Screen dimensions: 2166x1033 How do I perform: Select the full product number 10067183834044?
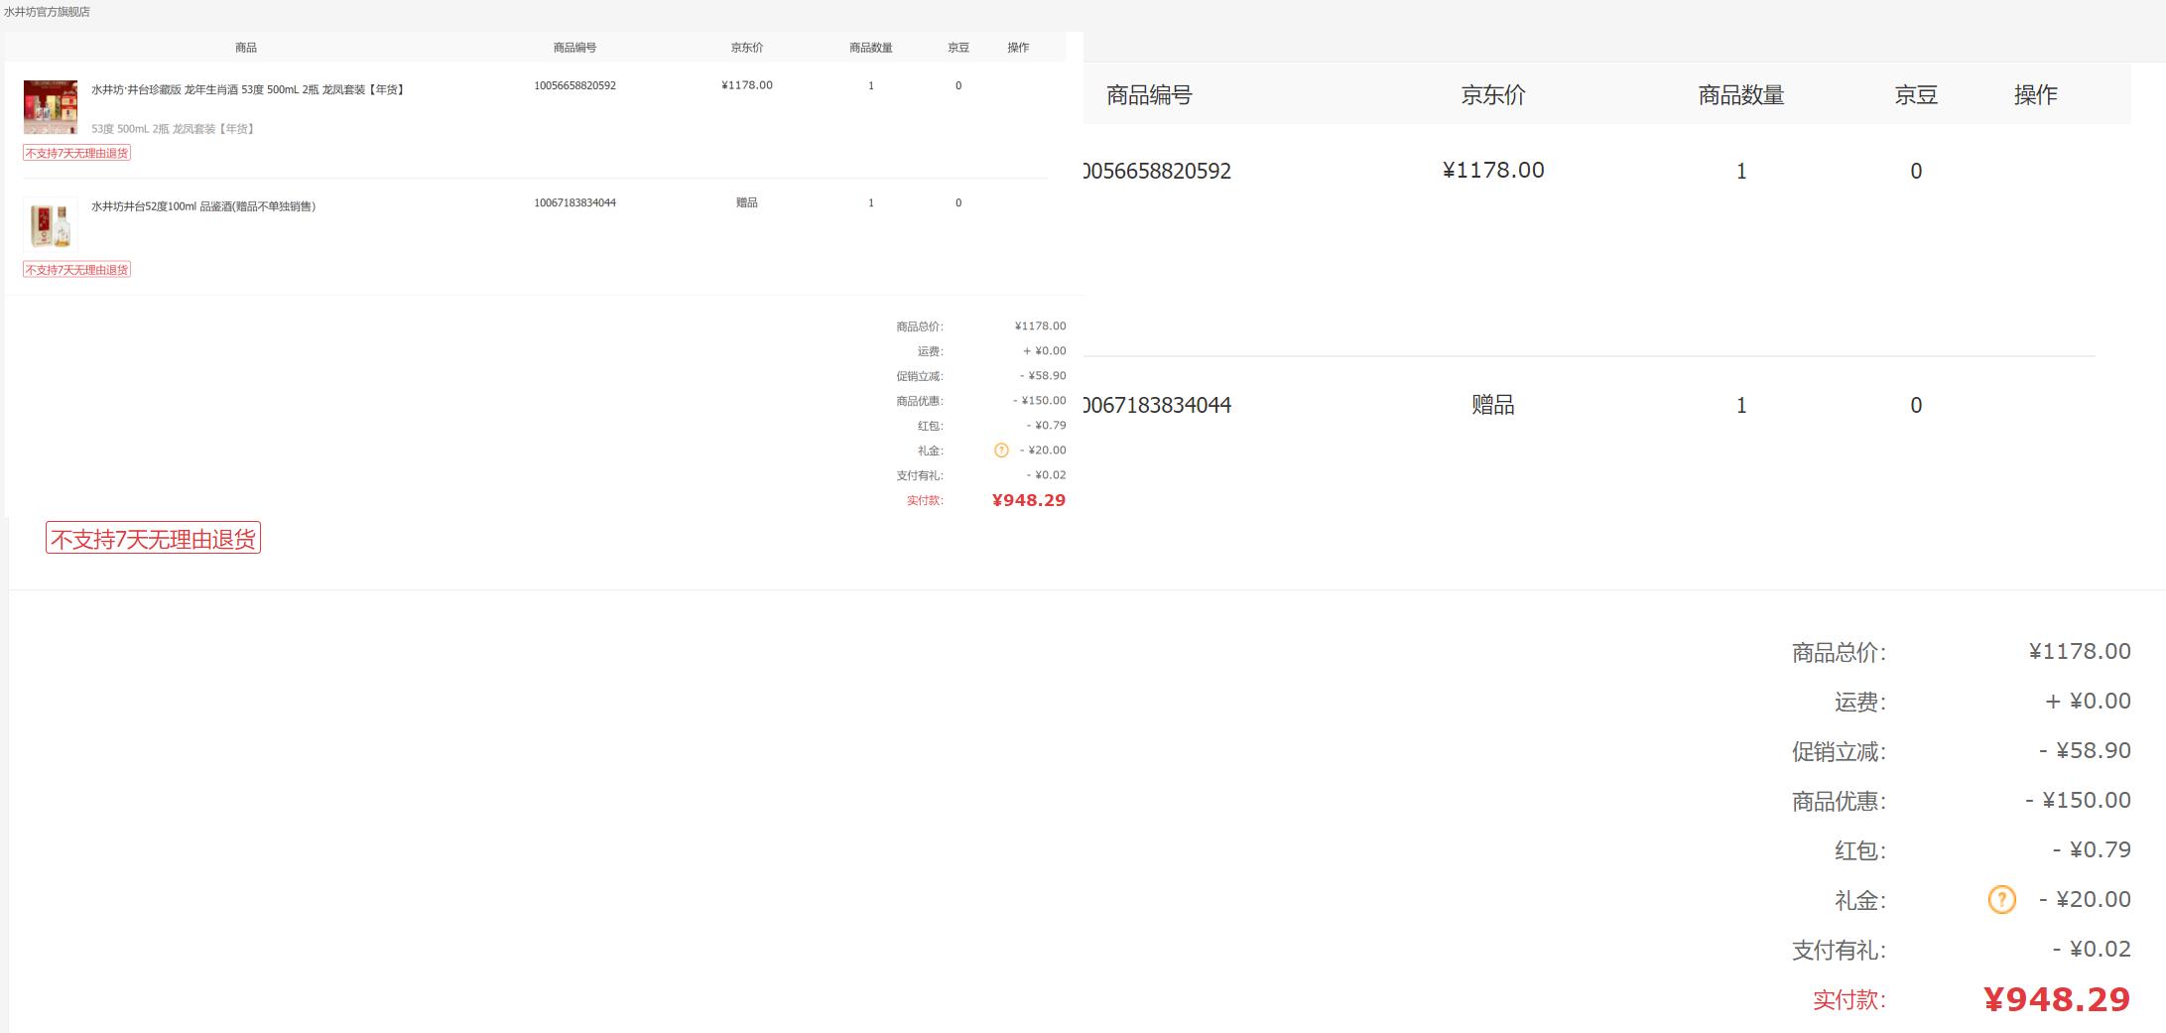coord(574,202)
